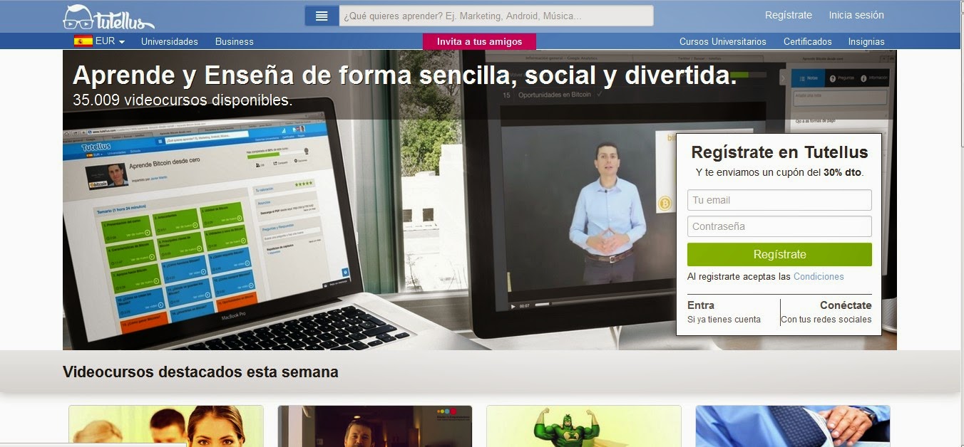The width and height of the screenshot is (964, 447).
Task: Open the Certificados menu item
Action: pos(808,41)
